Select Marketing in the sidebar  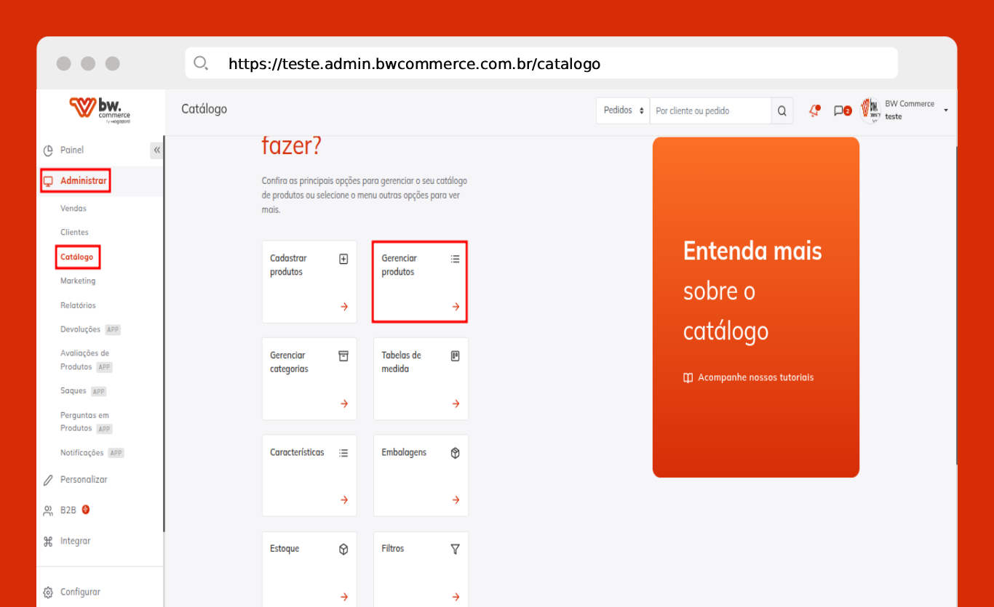pyautogui.click(x=78, y=281)
